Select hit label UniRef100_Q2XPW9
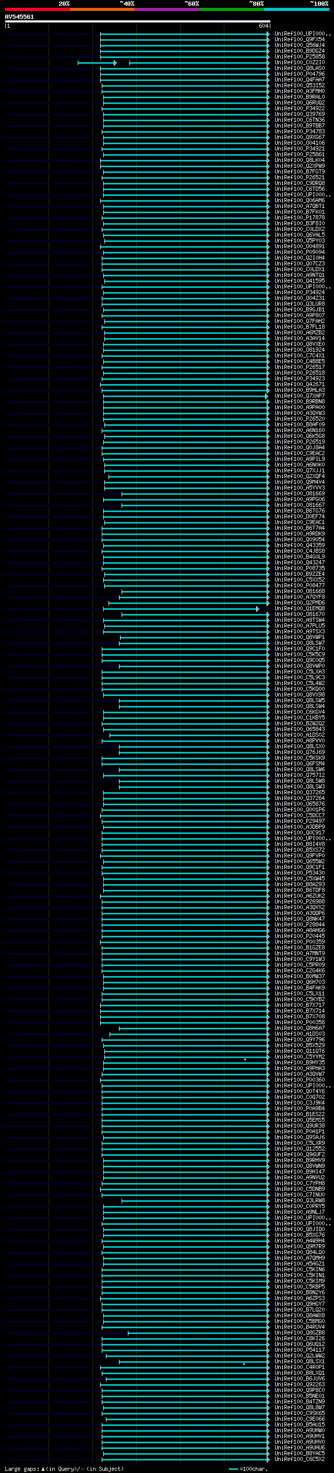This screenshot has height=1473, width=334. pos(299,166)
